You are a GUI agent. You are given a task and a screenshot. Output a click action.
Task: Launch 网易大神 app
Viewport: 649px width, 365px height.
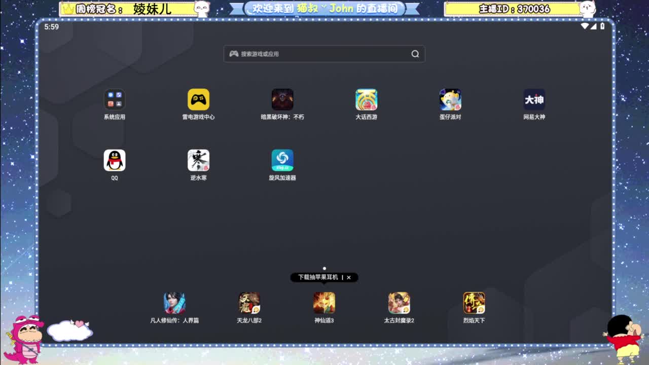(534, 99)
